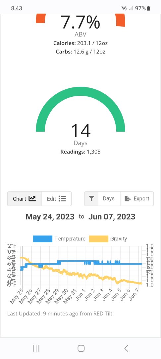This screenshot has width=161, height=359.
Task: Tap the green 14 Days gauge
Action: pos(80,109)
